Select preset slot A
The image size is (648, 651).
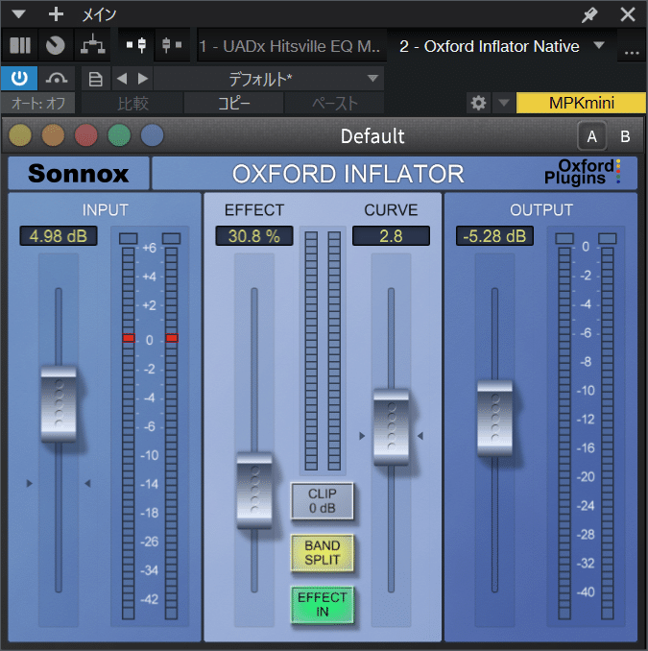click(592, 136)
